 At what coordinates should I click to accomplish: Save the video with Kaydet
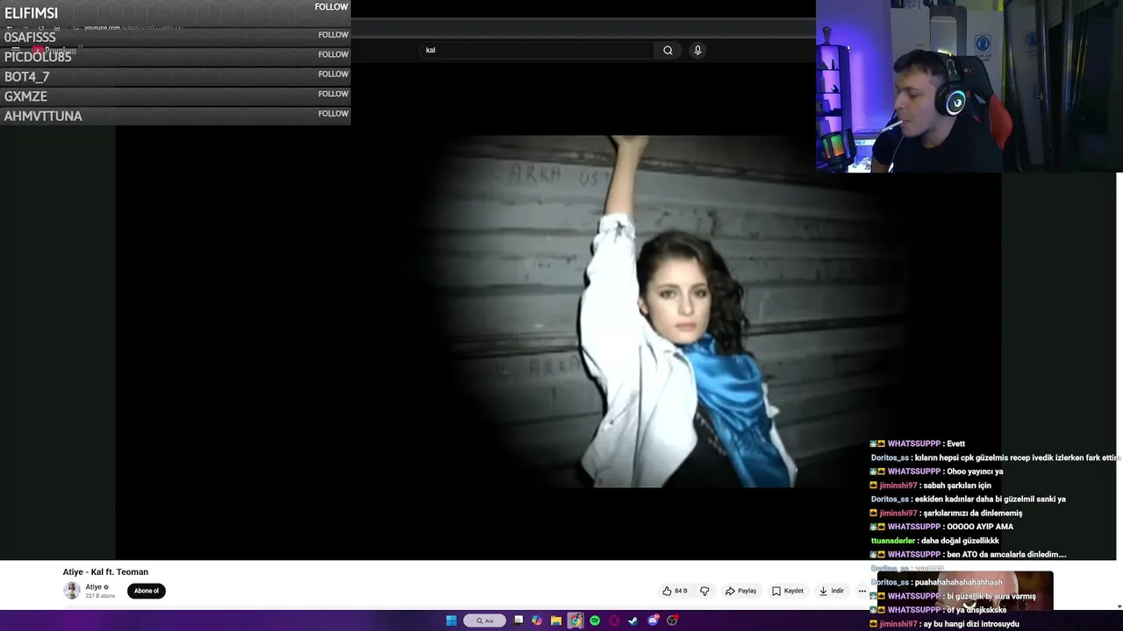pos(788,591)
